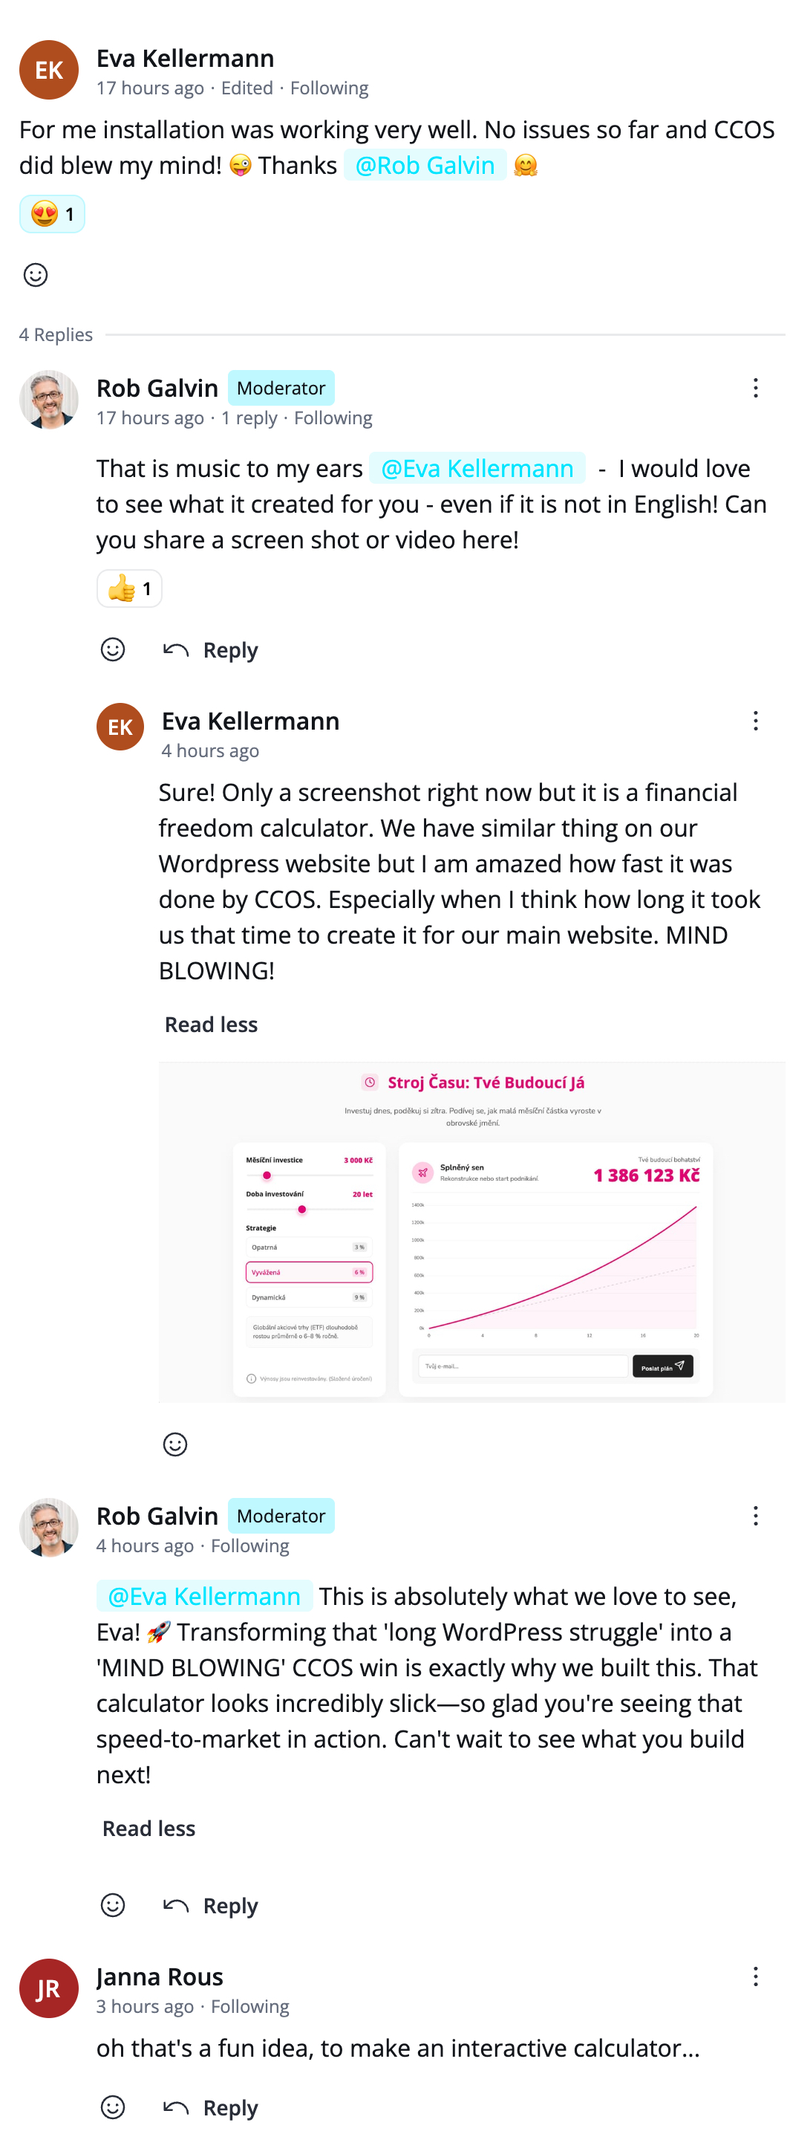The height and width of the screenshot is (2134, 790).
Task: Toggle Following on Eva Kellermann's original post
Action: (x=330, y=88)
